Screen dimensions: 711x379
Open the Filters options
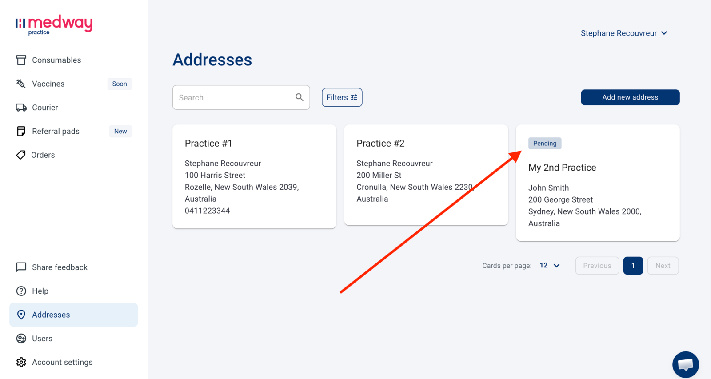342,97
